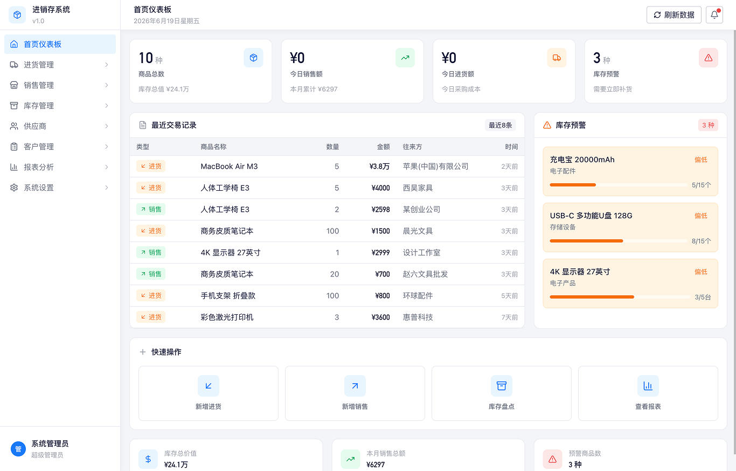
Task: Click the people icon next to 供应商
Action: 14,126
